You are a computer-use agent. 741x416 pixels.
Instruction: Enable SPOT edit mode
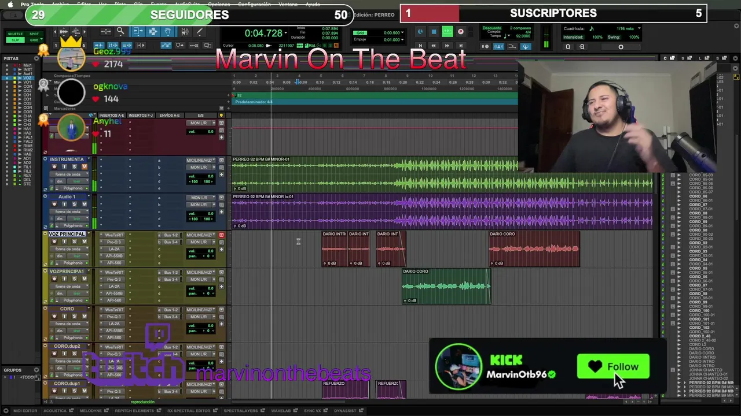34,34
